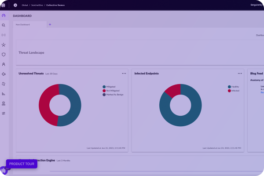
Task: Toggle the Healthy legend entry
Action: pyautogui.click(x=234, y=87)
